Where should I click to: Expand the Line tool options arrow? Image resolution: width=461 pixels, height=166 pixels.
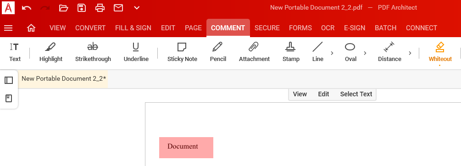tap(332, 53)
